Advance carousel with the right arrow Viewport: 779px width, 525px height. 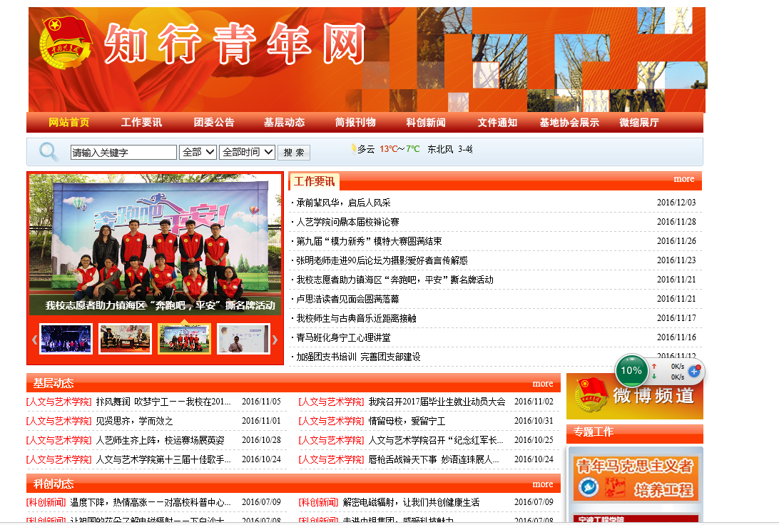pos(275,340)
